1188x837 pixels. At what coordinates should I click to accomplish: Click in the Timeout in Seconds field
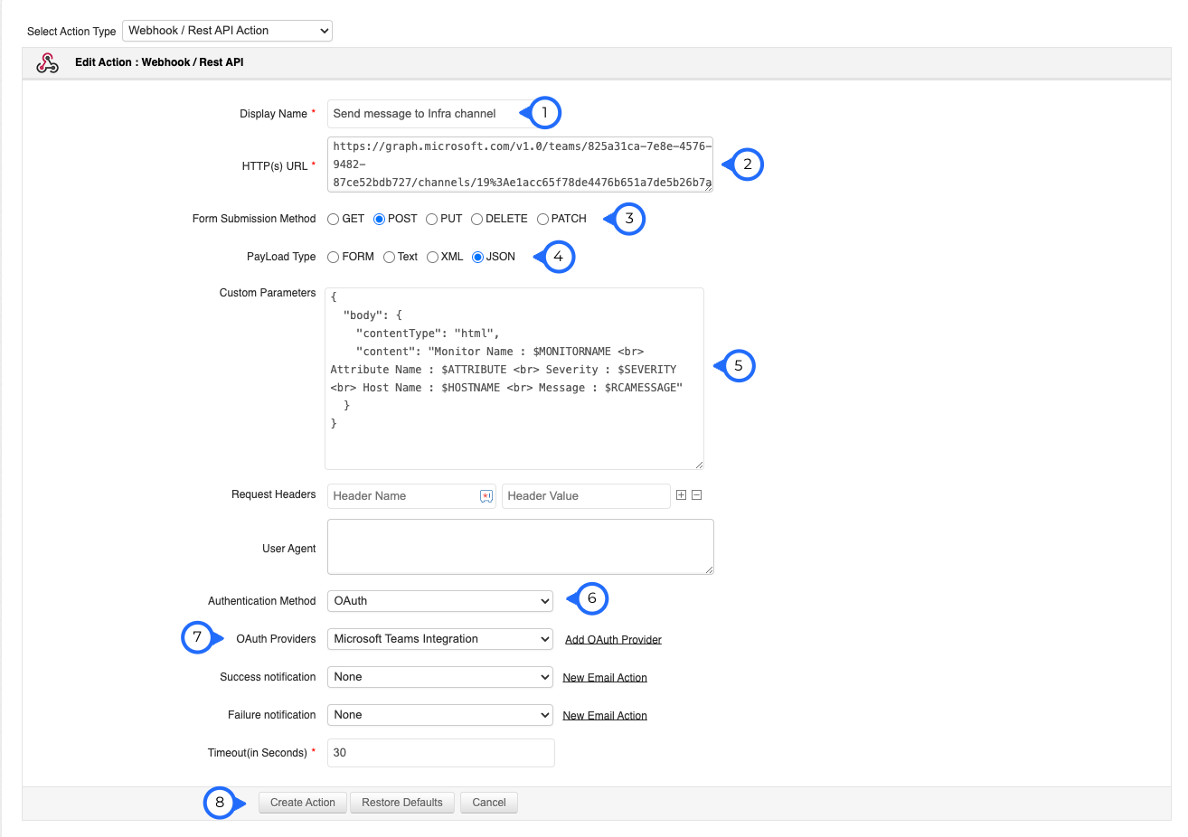(x=440, y=753)
